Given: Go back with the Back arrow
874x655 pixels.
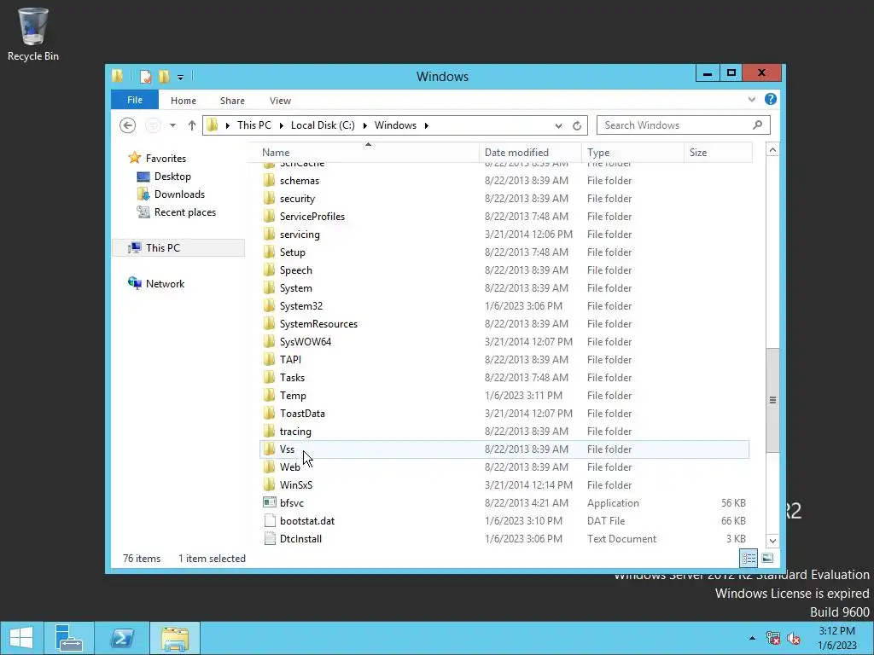Looking at the screenshot, I should pyautogui.click(x=128, y=125).
